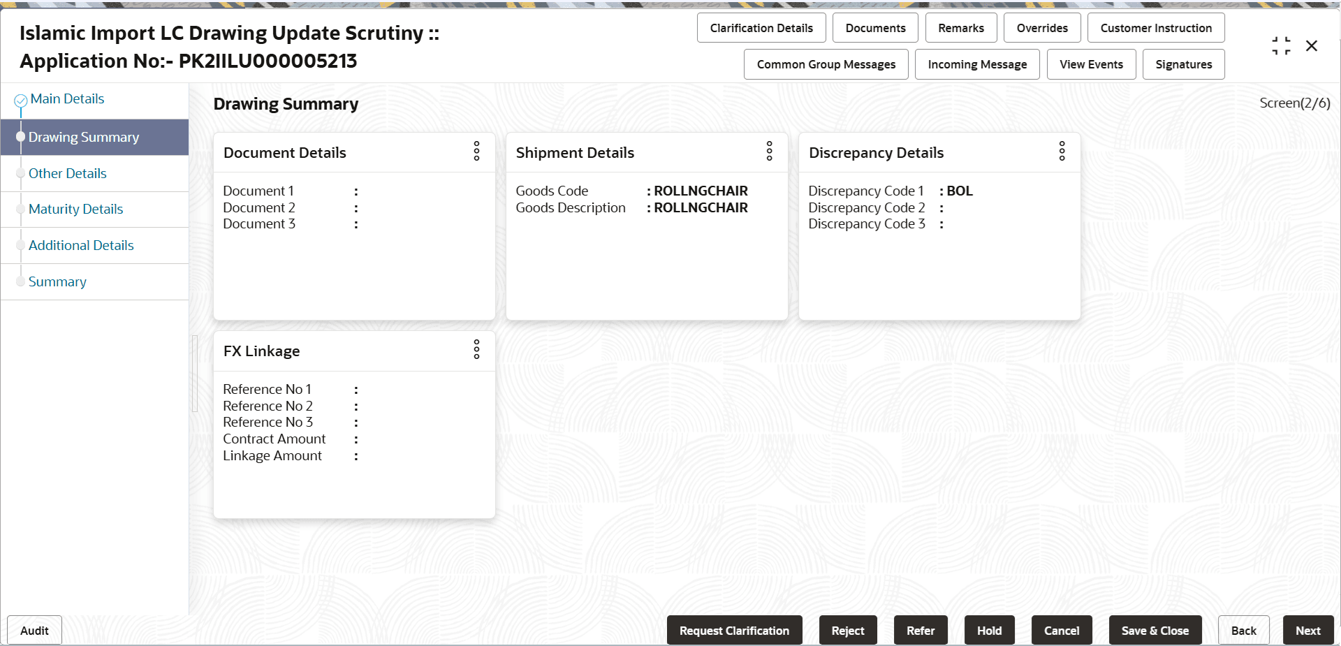Put the application on Hold
The width and height of the screenshot is (1341, 646).
click(989, 630)
